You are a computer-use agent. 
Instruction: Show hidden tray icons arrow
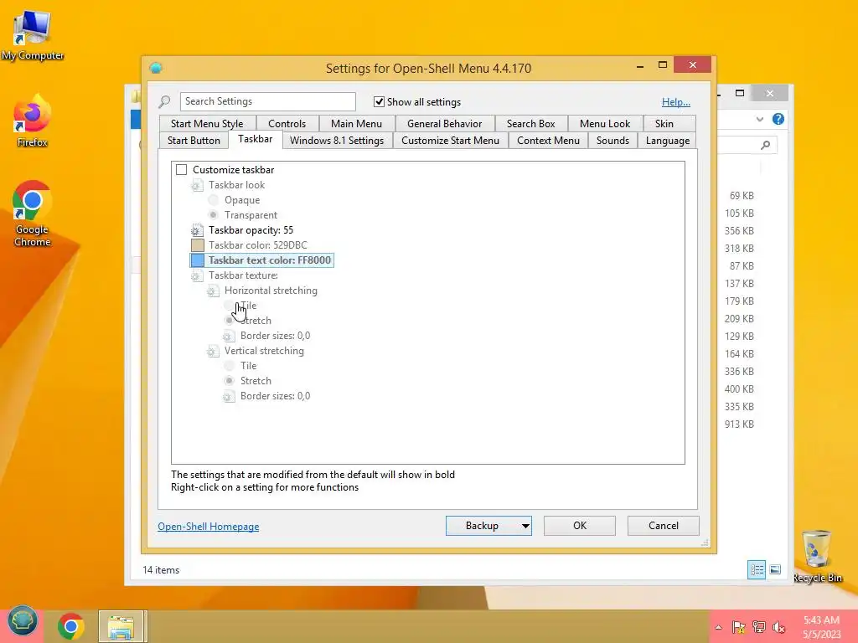pyautogui.click(x=718, y=628)
